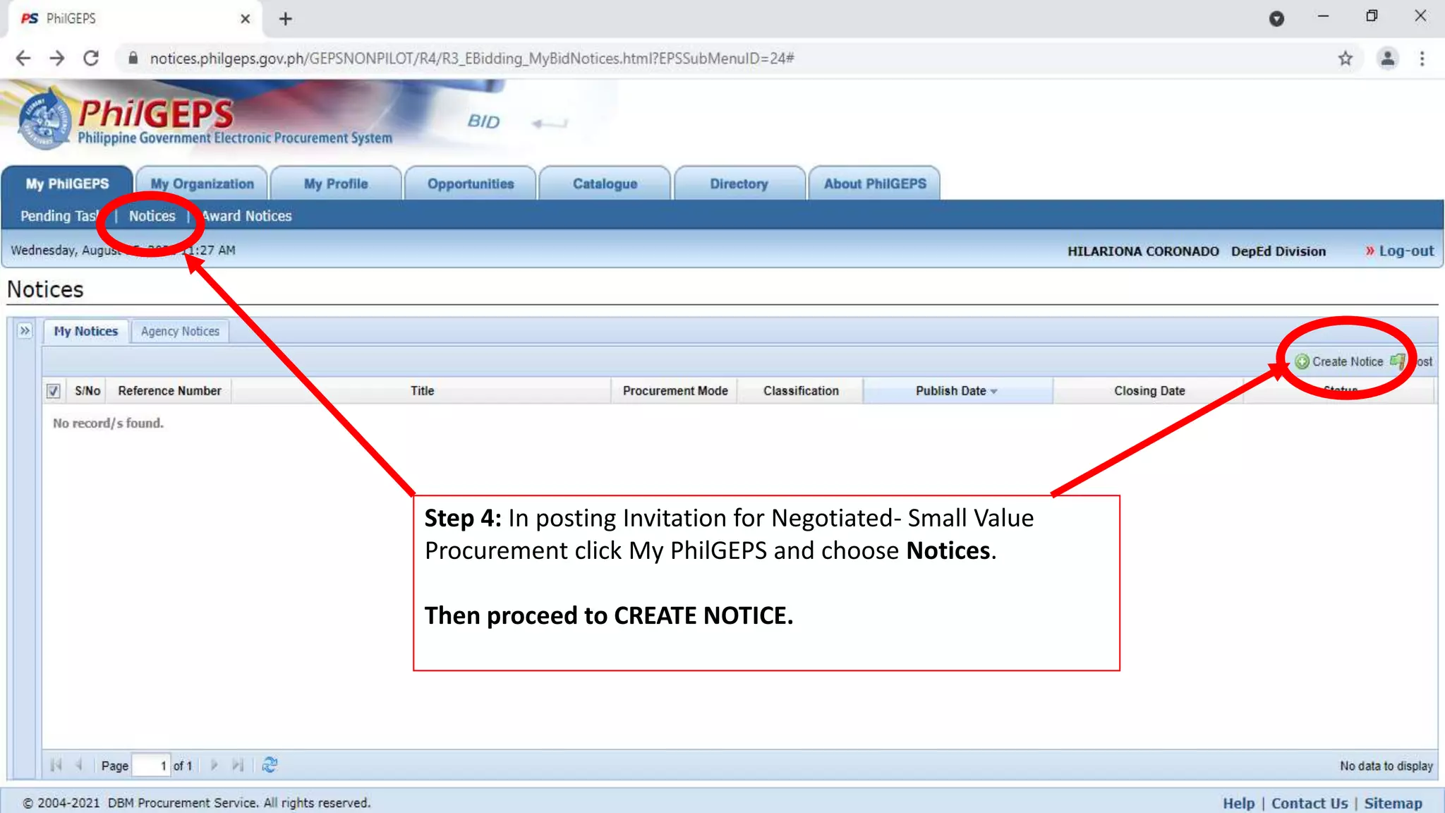Open the My Organization tab

[202, 184]
